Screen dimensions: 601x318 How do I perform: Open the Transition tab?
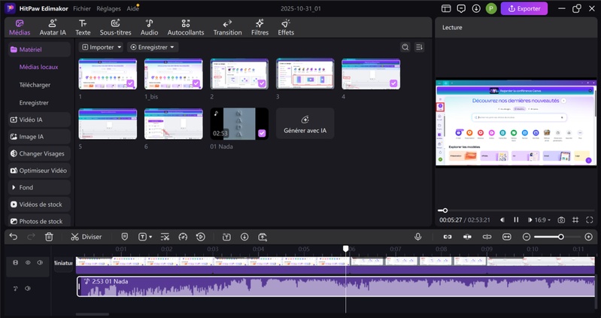point(227,28)
